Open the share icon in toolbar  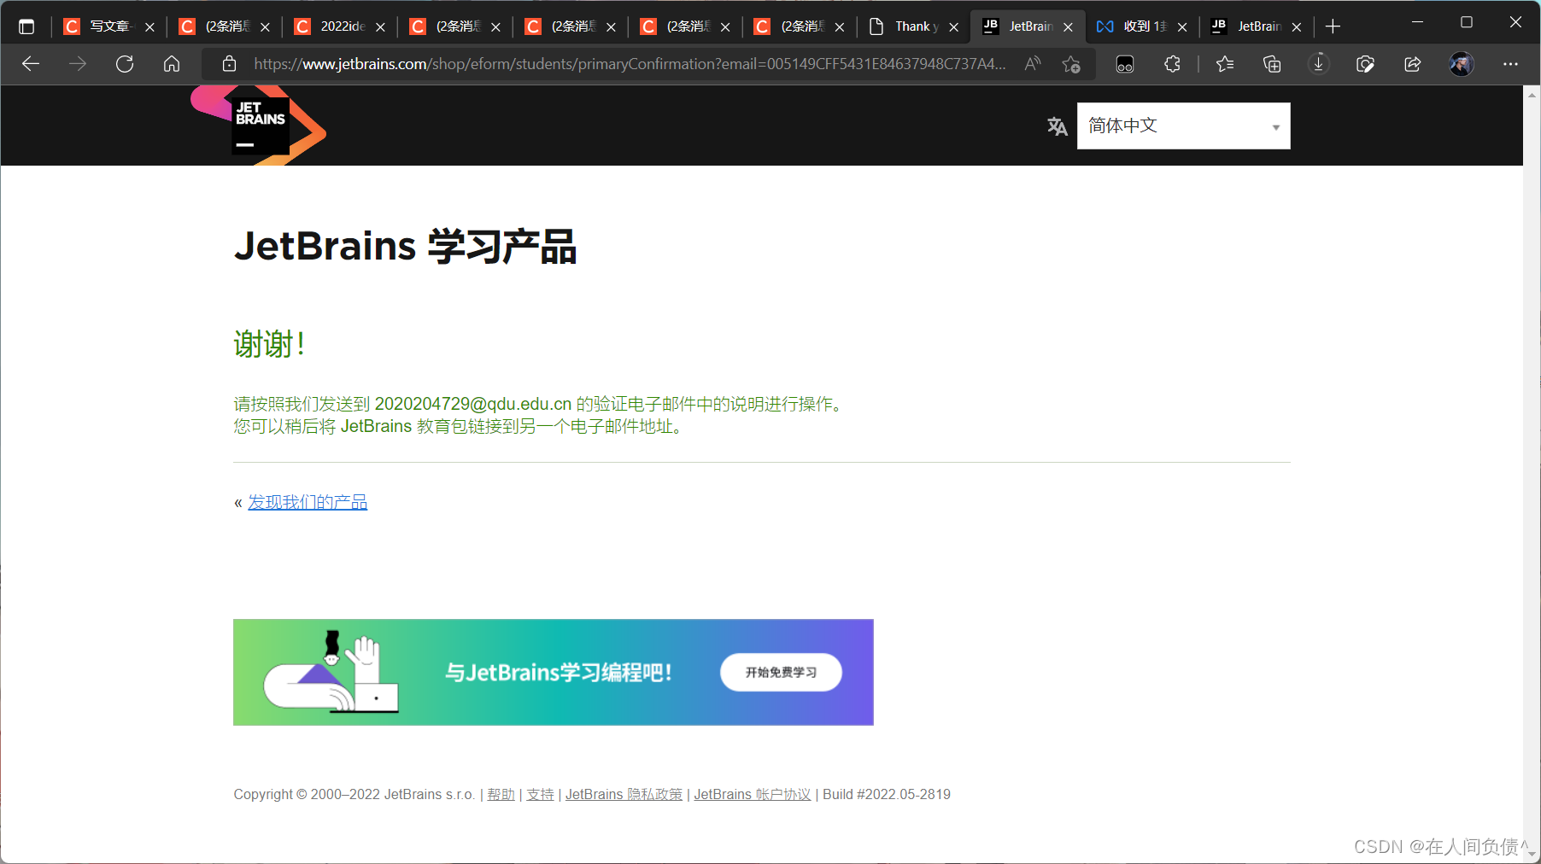pos(1413,64)
